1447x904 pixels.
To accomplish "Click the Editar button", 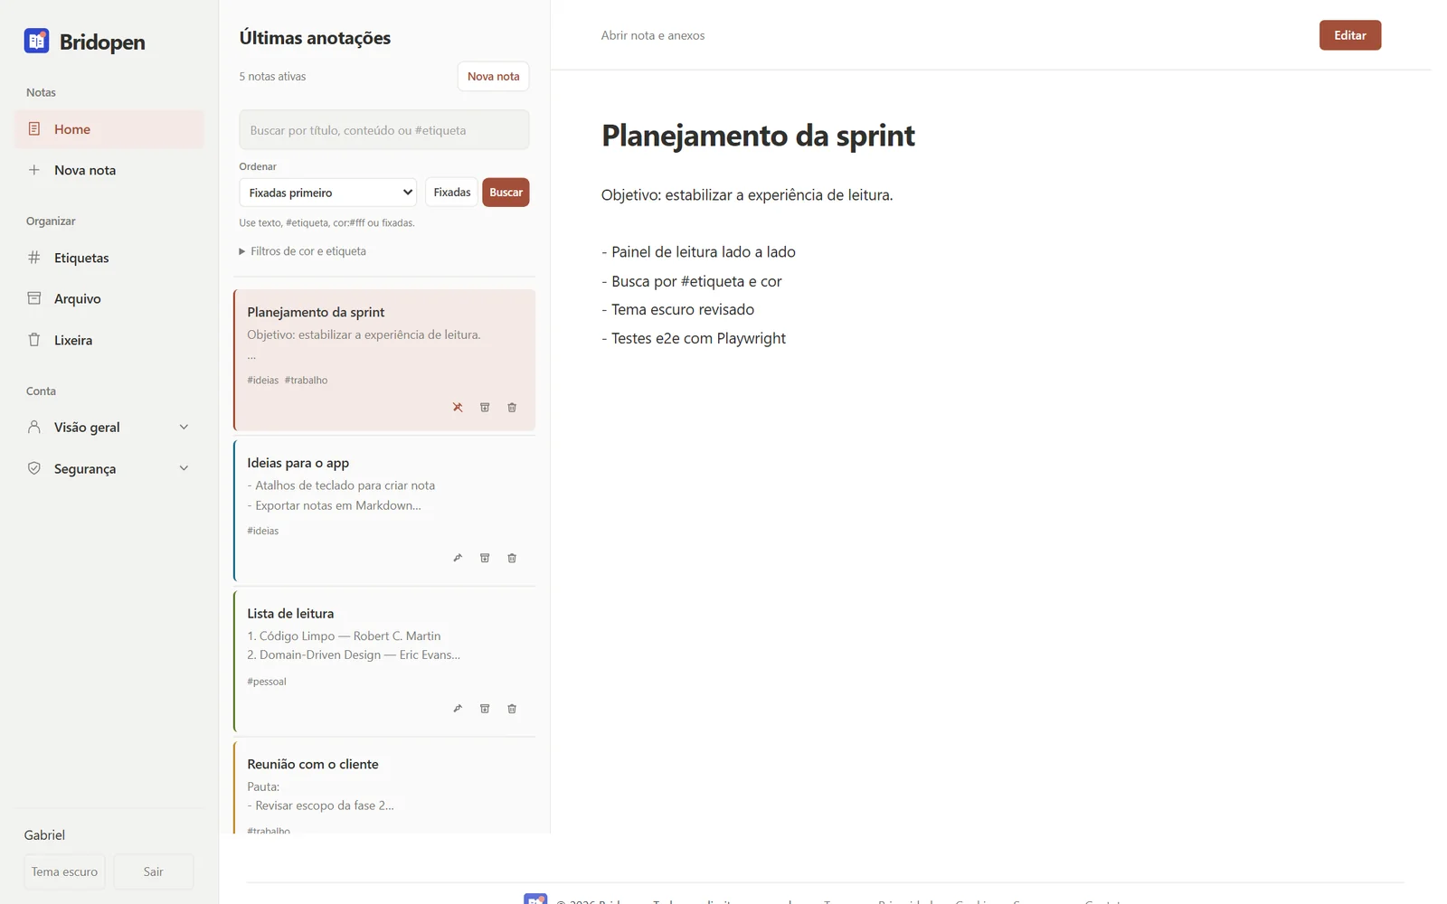I will pos(1349,35).
